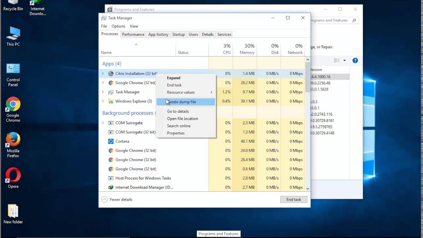
Task: Open help in Programs and Features window
Action: pos(355,60)
